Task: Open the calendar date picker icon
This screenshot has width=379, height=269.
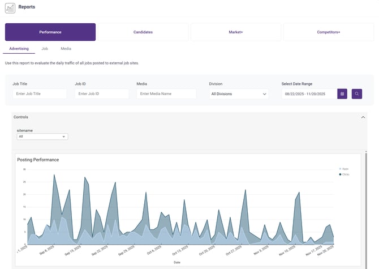Action: coord(342,93)
